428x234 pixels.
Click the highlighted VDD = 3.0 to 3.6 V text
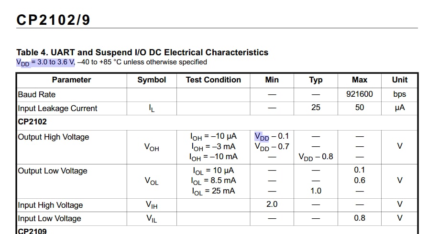tap(45, 62)
